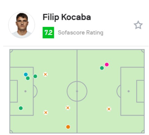Select the green dot in the lower left penalty area
The image size is (149, 135).
pos(21,108)
